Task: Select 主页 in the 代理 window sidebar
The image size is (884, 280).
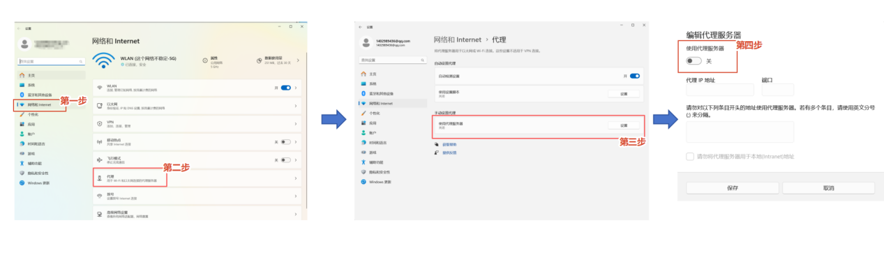Action: point(392,74)
